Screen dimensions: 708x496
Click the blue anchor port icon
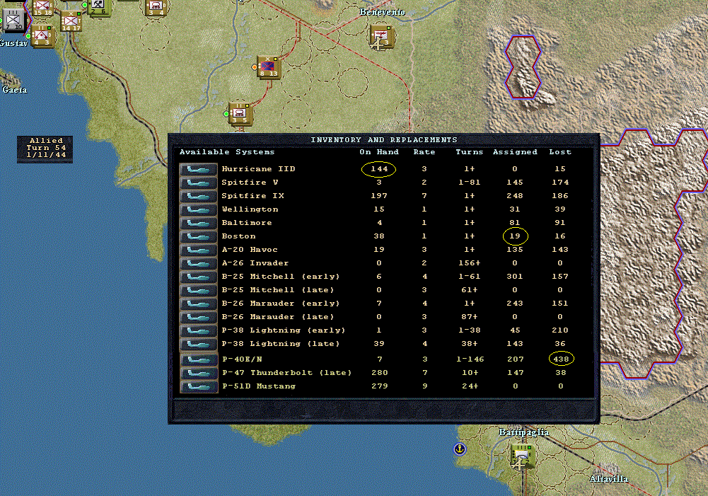tap(460, 449)
